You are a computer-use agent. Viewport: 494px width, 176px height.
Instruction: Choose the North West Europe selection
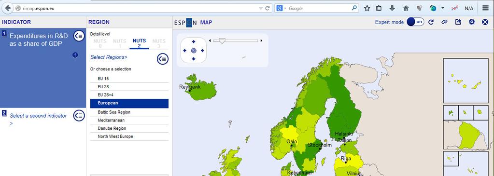click(129, 136)
